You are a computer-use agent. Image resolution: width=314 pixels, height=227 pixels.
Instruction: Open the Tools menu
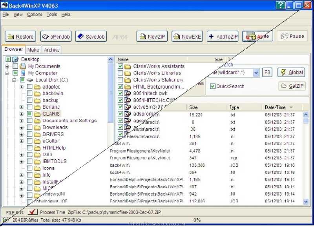coord(52,15)
